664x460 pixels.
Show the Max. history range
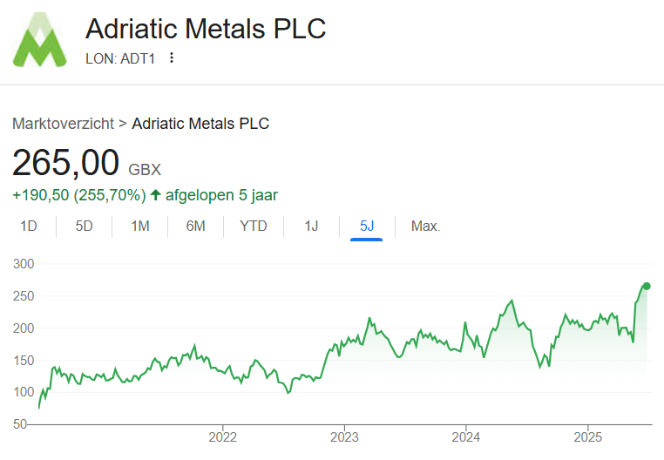click(425, 227)
